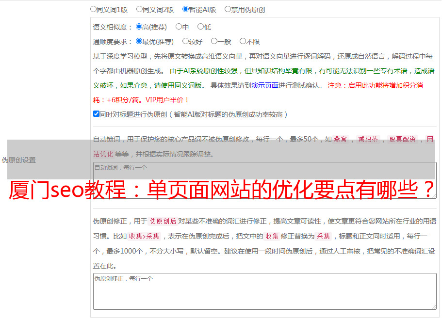The height and width of the screenshot is (319, 442).
Task: Set 语义相似度 to 高(推荐)
Action: click(139, 27)
